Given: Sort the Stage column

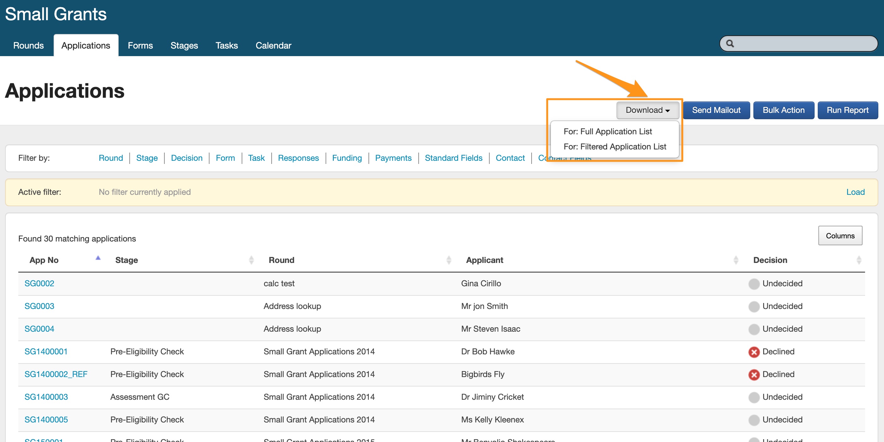Looking at the screenshot, I should [251, 260].
